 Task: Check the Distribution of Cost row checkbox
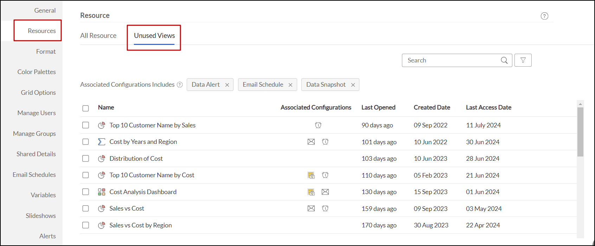(x=85, y=159)
